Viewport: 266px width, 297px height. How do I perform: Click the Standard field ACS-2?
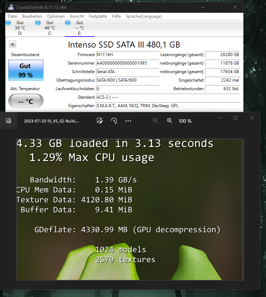tap(168, 97)
